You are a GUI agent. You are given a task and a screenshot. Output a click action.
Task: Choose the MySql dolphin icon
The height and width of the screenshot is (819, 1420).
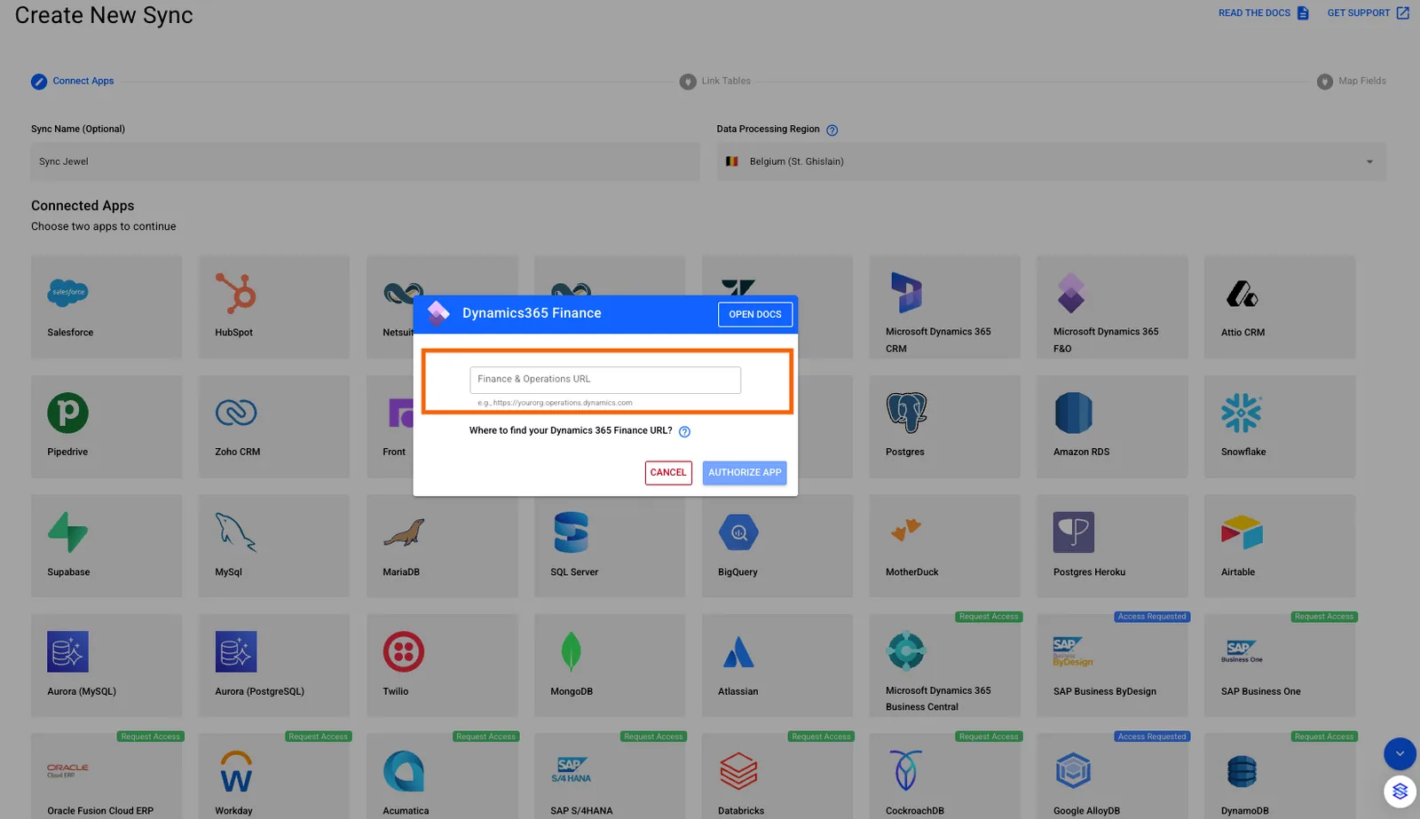pos(236,532)
